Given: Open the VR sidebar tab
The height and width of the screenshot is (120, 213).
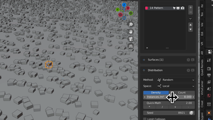Looking at the screenshot, I should [x=202, y=43].
